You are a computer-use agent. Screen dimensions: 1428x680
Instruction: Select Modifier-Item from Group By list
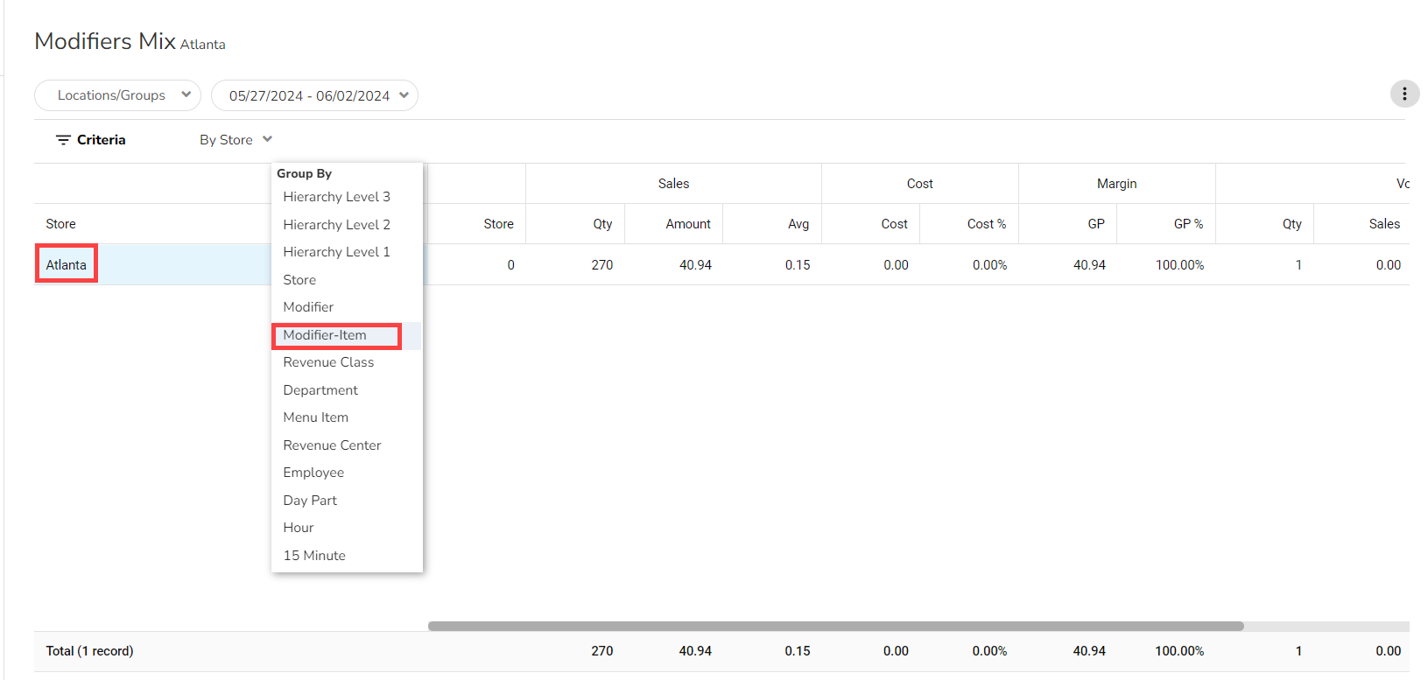tap(325, 335)
